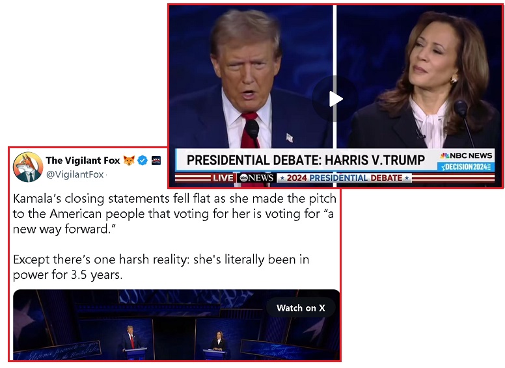Screen dimensions: 505x368
Task: Click the blue verified checkmark badge
Action: [143, 160]
